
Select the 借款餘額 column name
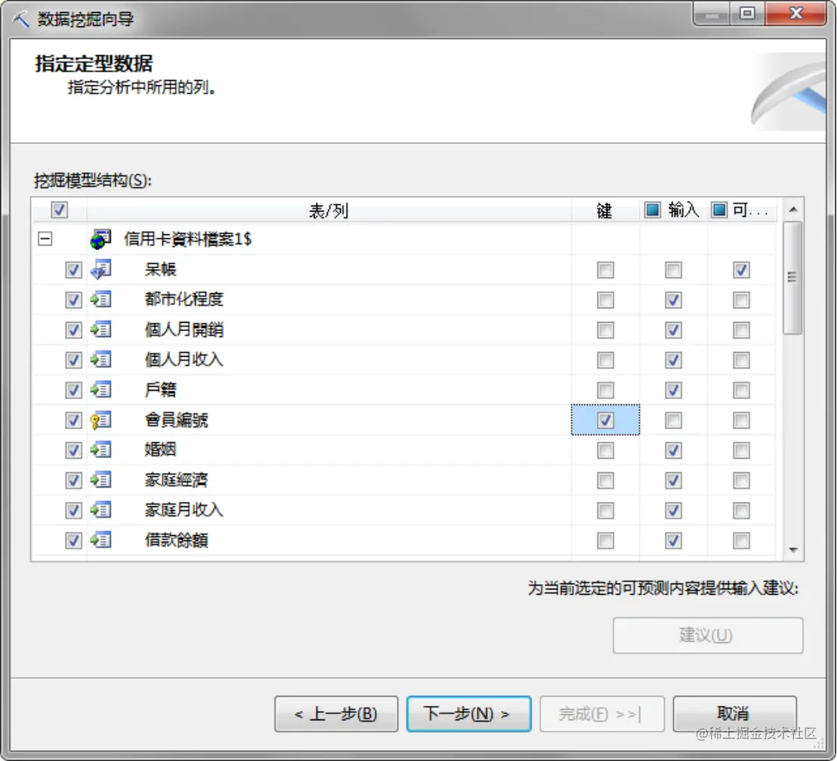point(176,540)
